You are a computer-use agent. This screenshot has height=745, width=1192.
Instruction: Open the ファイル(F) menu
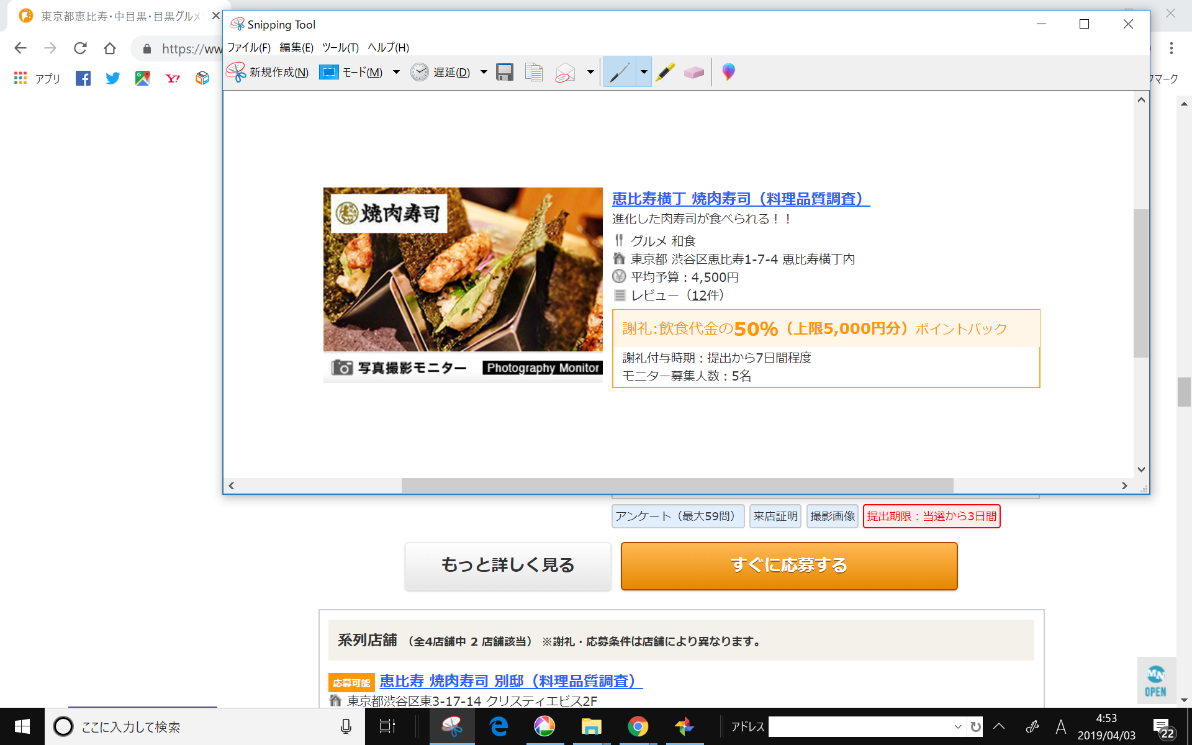pos(248,48)
